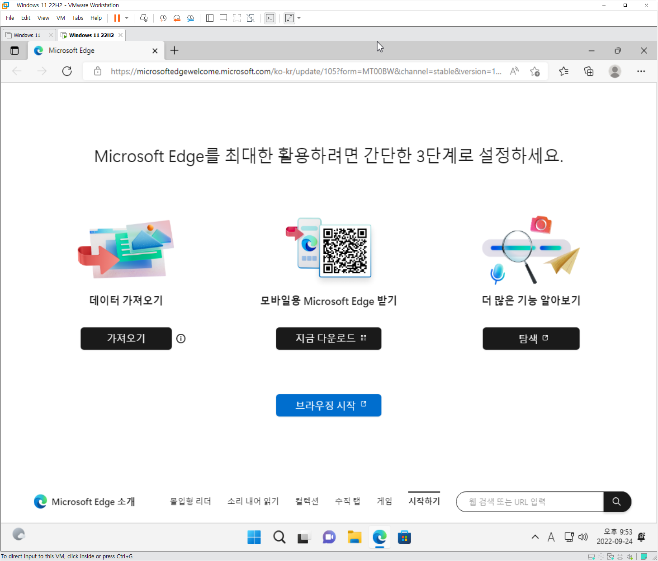
Task: Open the notifications bell in system tray
Action: [641, 537]
